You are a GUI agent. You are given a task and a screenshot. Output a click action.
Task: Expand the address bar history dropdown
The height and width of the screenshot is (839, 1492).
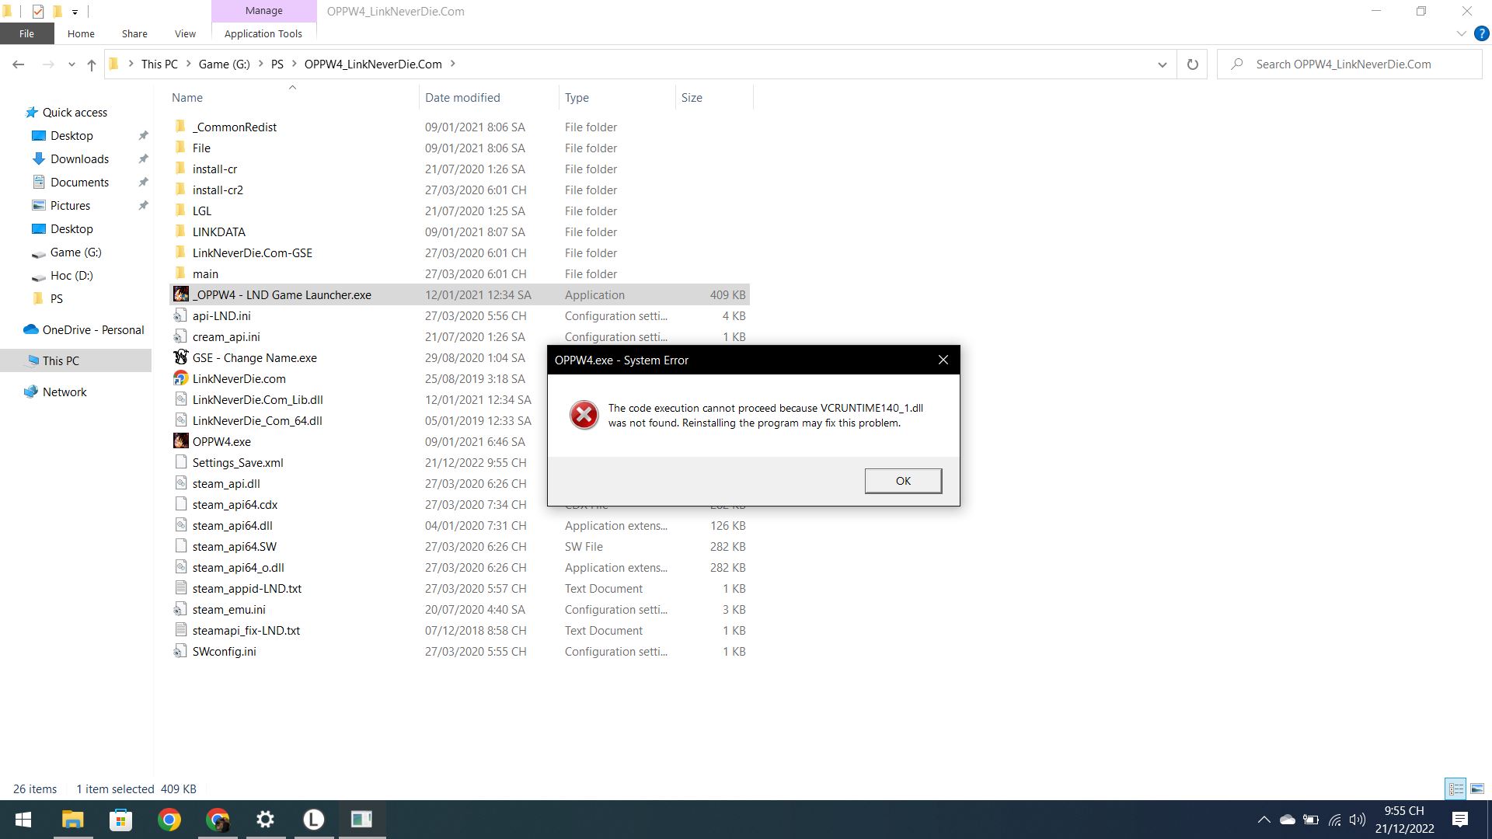point(1162,64)
